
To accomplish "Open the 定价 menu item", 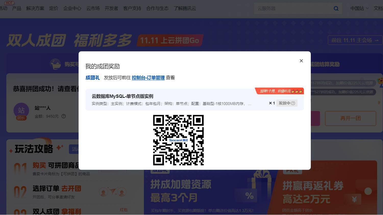I will click(54, 8).
